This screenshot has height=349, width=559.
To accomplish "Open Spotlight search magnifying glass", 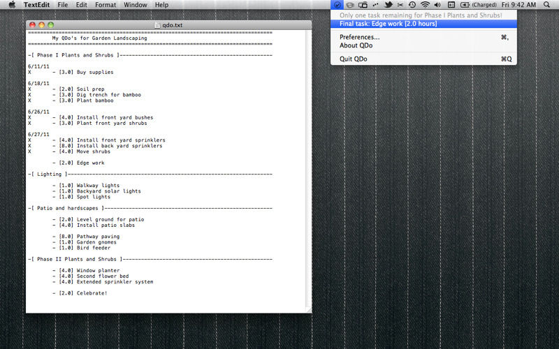I will click(546, 5).
